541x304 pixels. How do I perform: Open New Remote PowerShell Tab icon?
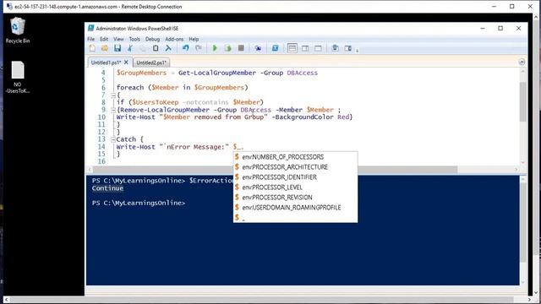click(x=258, y=48)
